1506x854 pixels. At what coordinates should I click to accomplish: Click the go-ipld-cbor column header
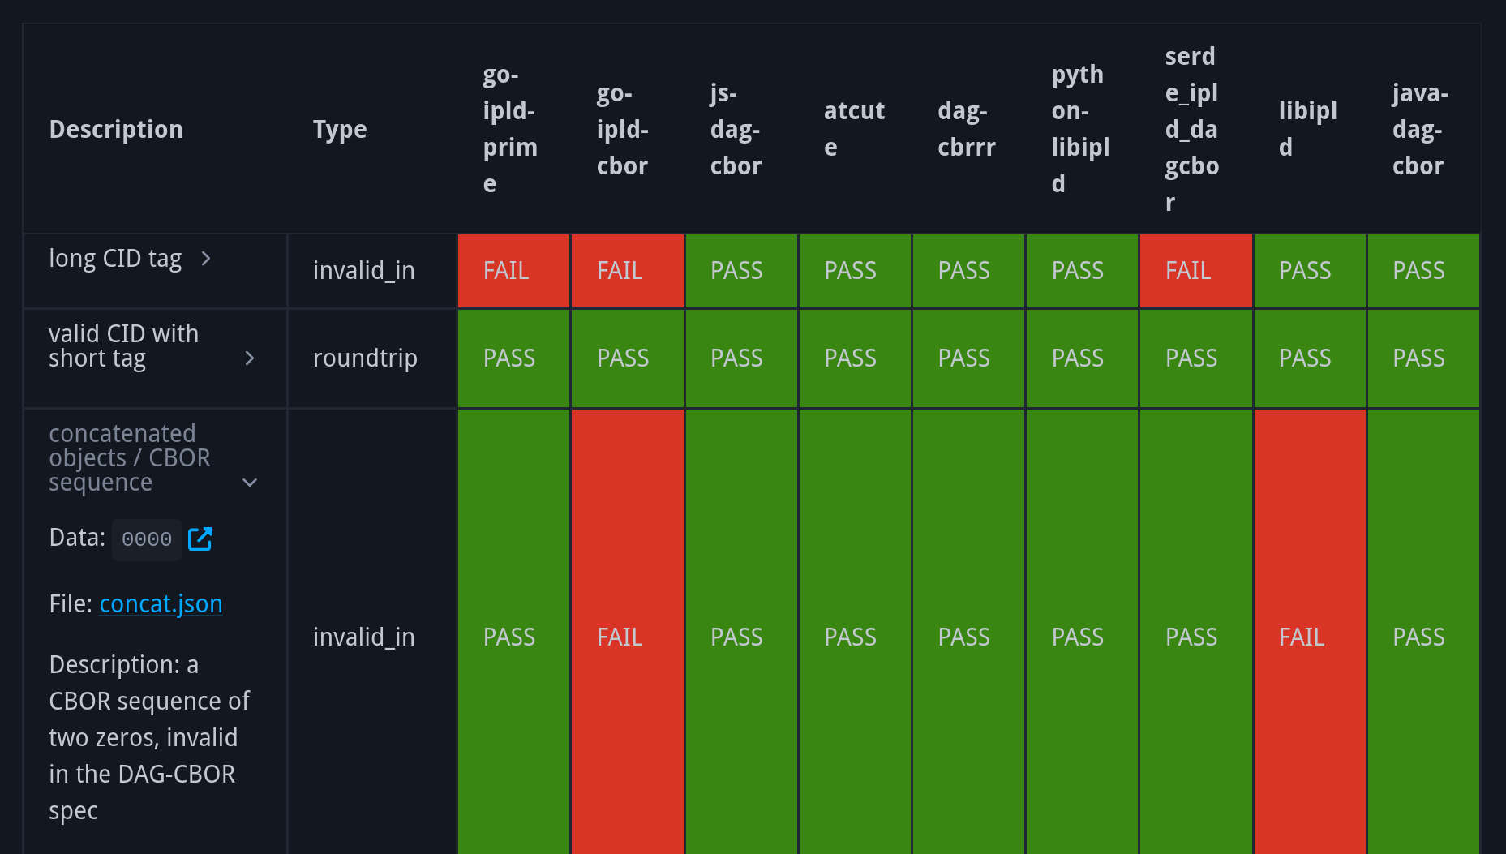(x=620, y=128)
